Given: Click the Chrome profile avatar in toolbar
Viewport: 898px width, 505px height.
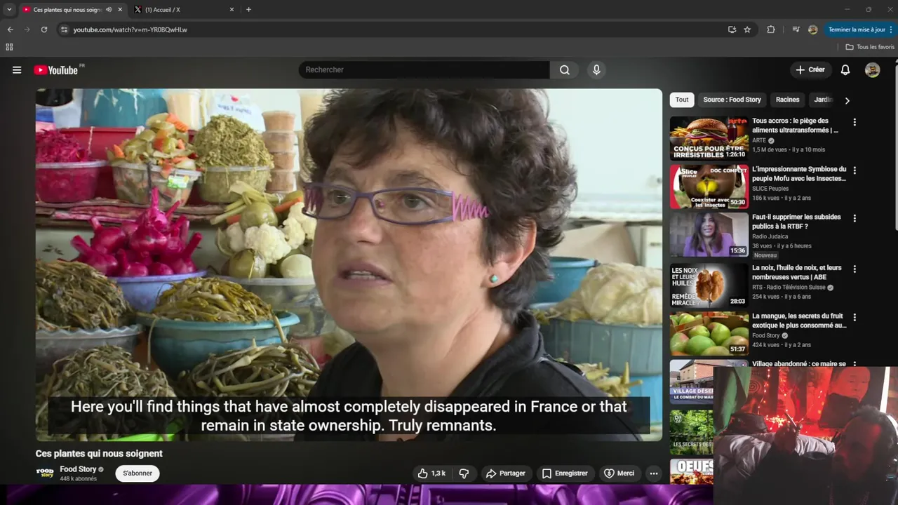Looking at the screenshot, I should tap(812, 29).
